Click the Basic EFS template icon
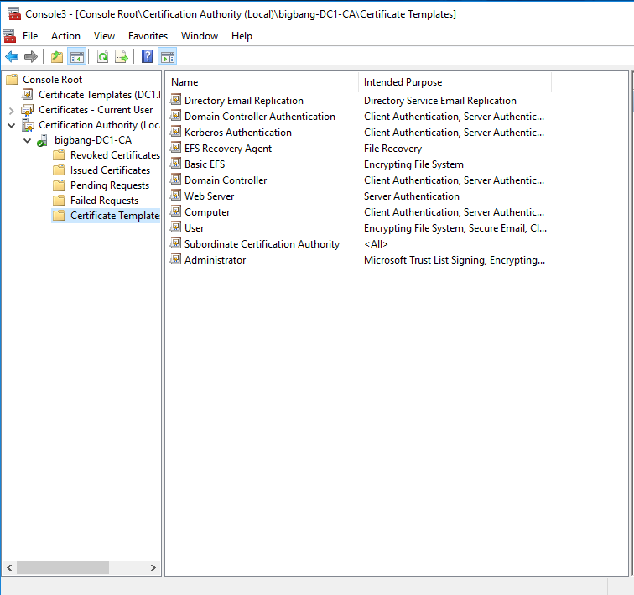Viewport: 634px width, 595px height. pyautogui.click(x=175, y=164)
